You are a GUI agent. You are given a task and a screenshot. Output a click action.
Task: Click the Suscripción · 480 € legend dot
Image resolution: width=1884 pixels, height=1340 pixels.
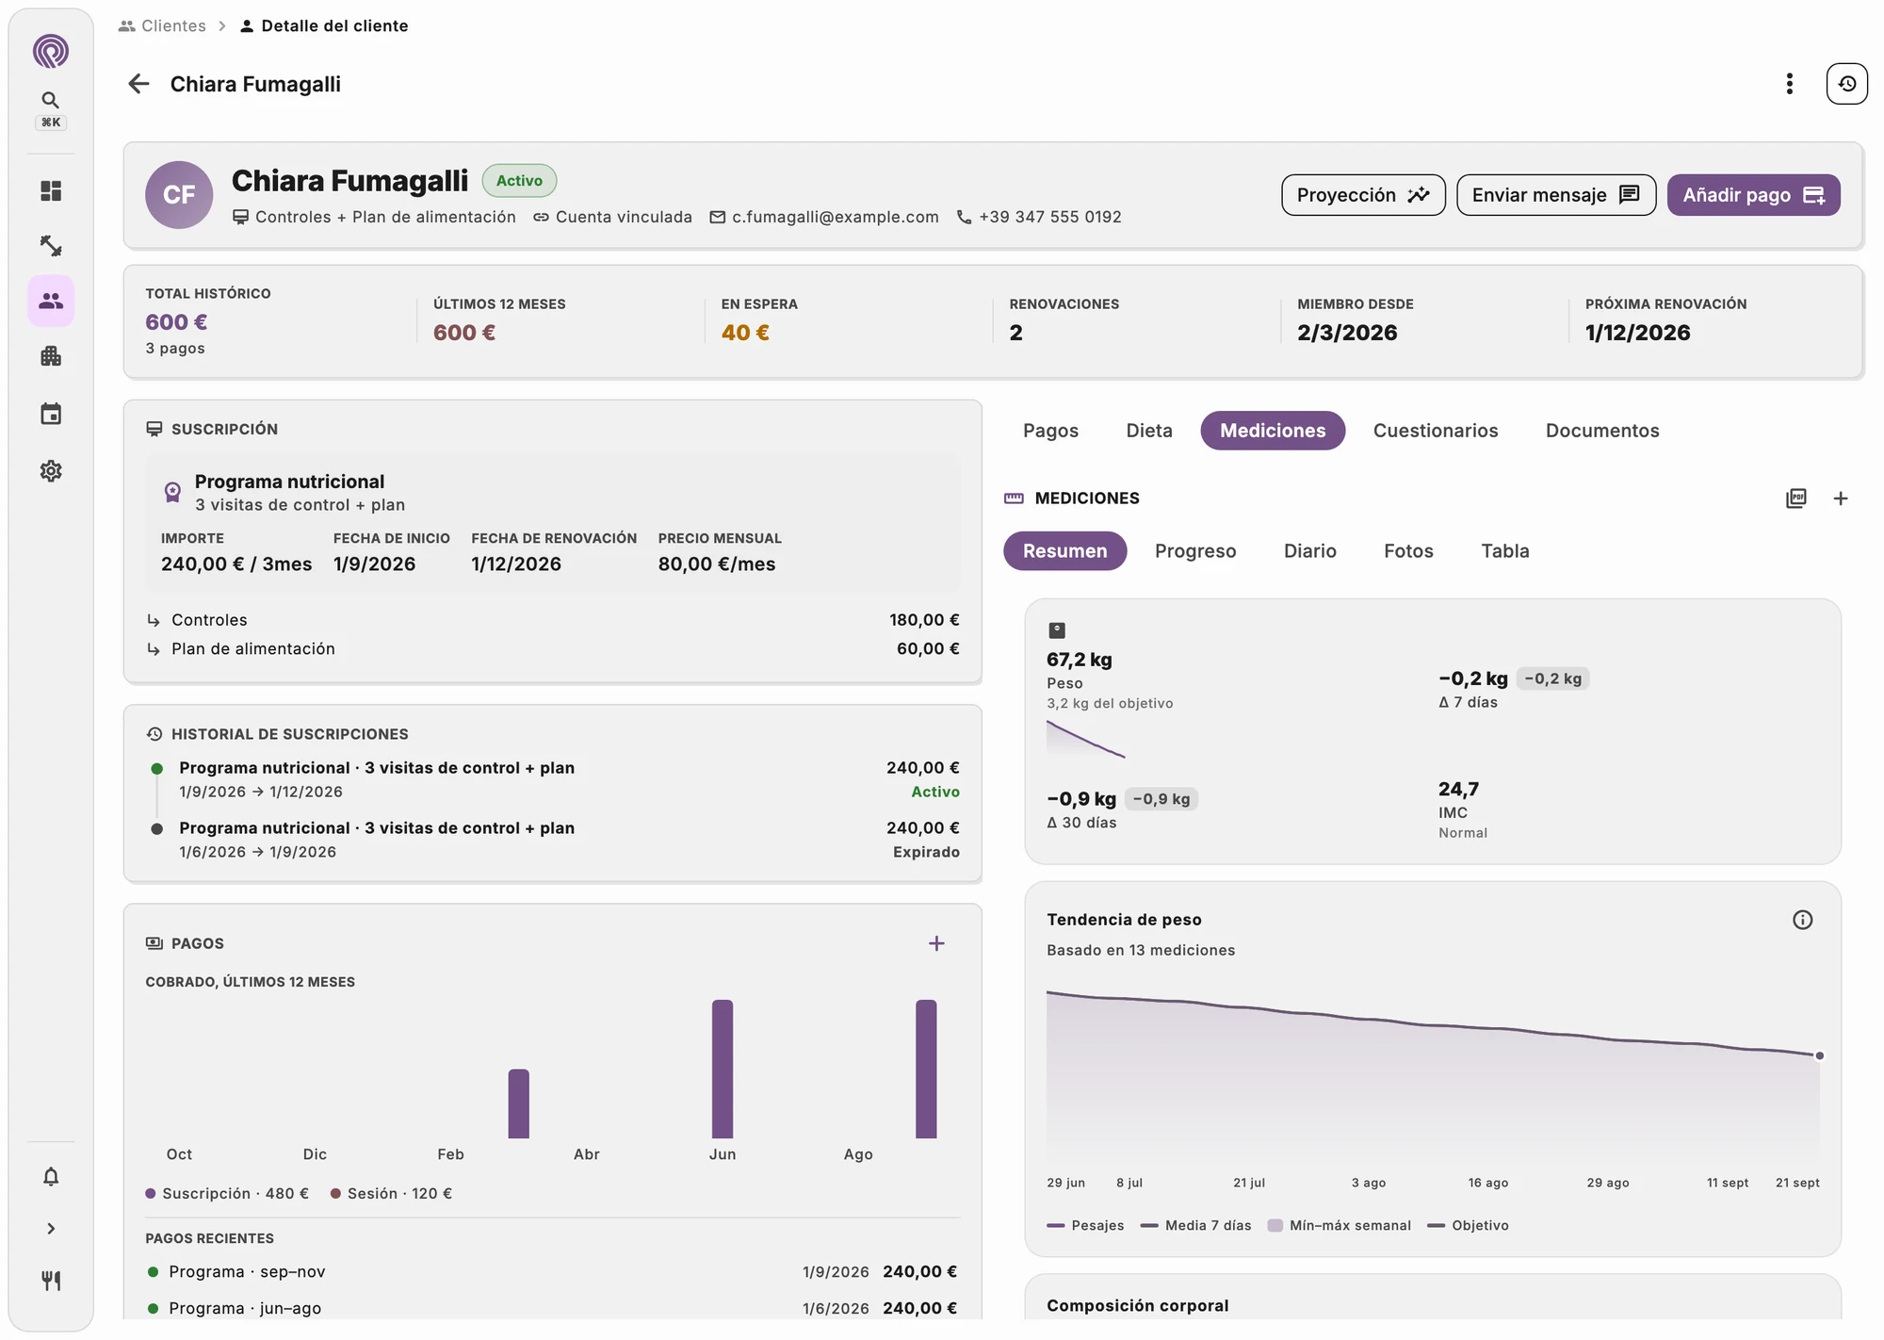(x=150, y=1193)
